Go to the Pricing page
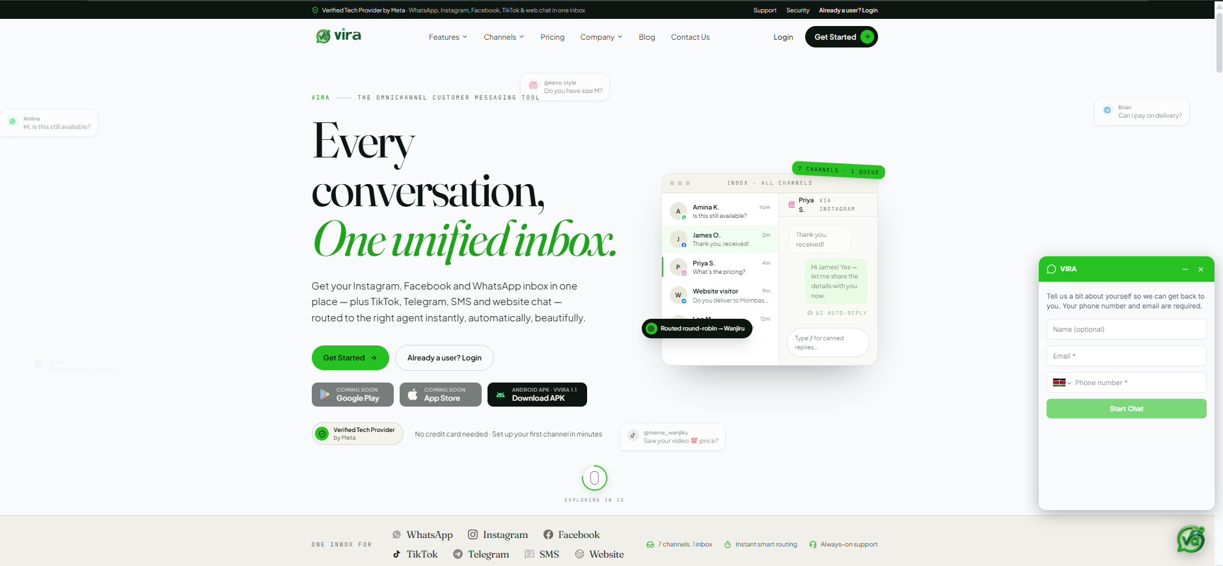1223x566 pixels. point(553,37)
